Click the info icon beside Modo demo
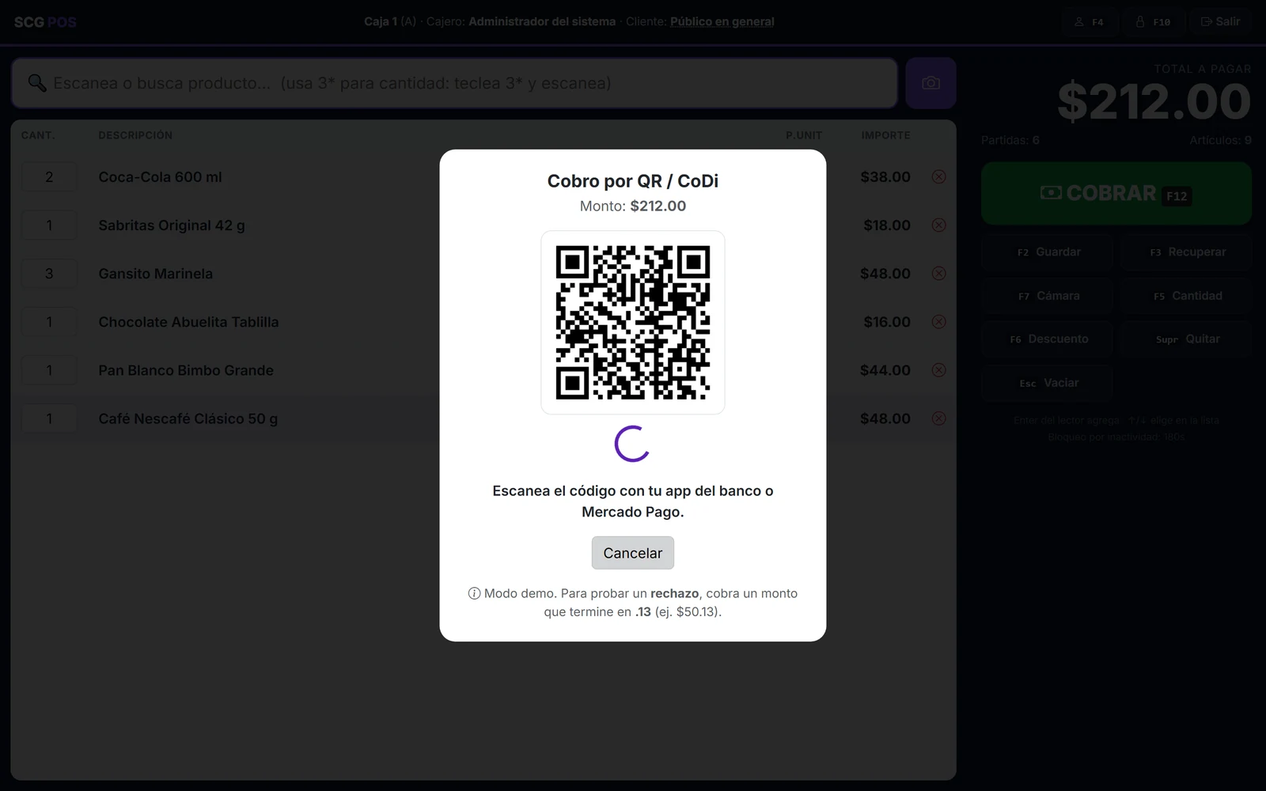 [x=474, y=593]
